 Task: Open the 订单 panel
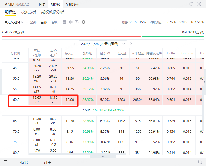click(48, 162)
